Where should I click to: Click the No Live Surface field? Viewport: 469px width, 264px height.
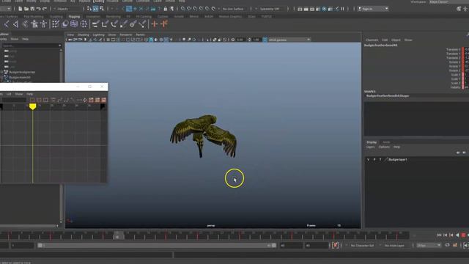233,9
